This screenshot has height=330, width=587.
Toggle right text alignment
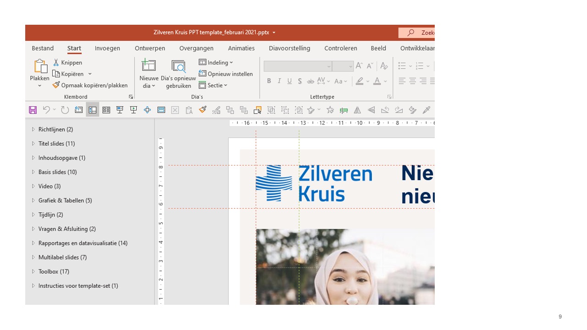click(x=423, y=81)
